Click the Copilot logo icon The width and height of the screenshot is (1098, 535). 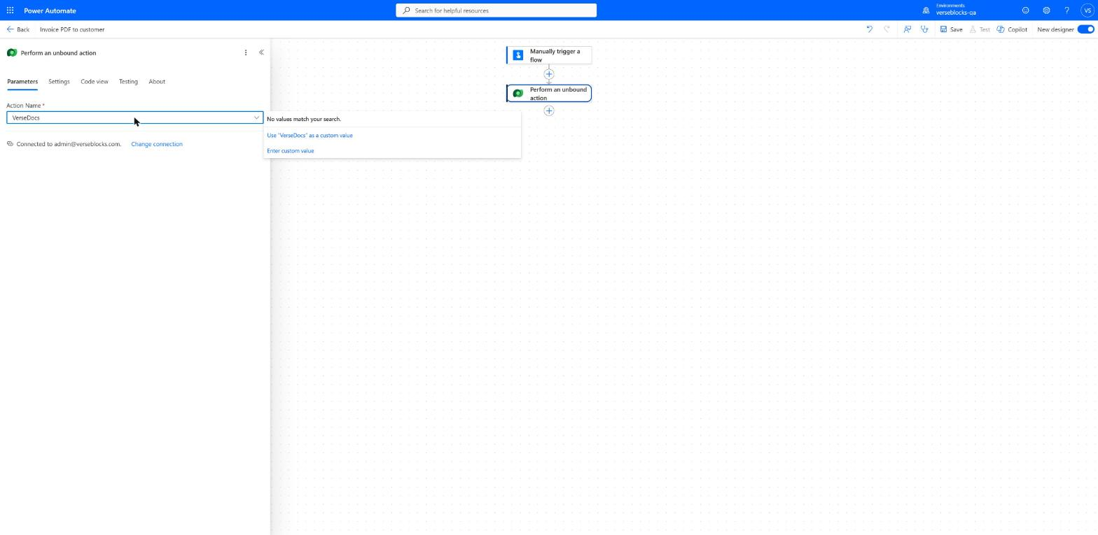pyautogui.click(x=1001, y=29)
